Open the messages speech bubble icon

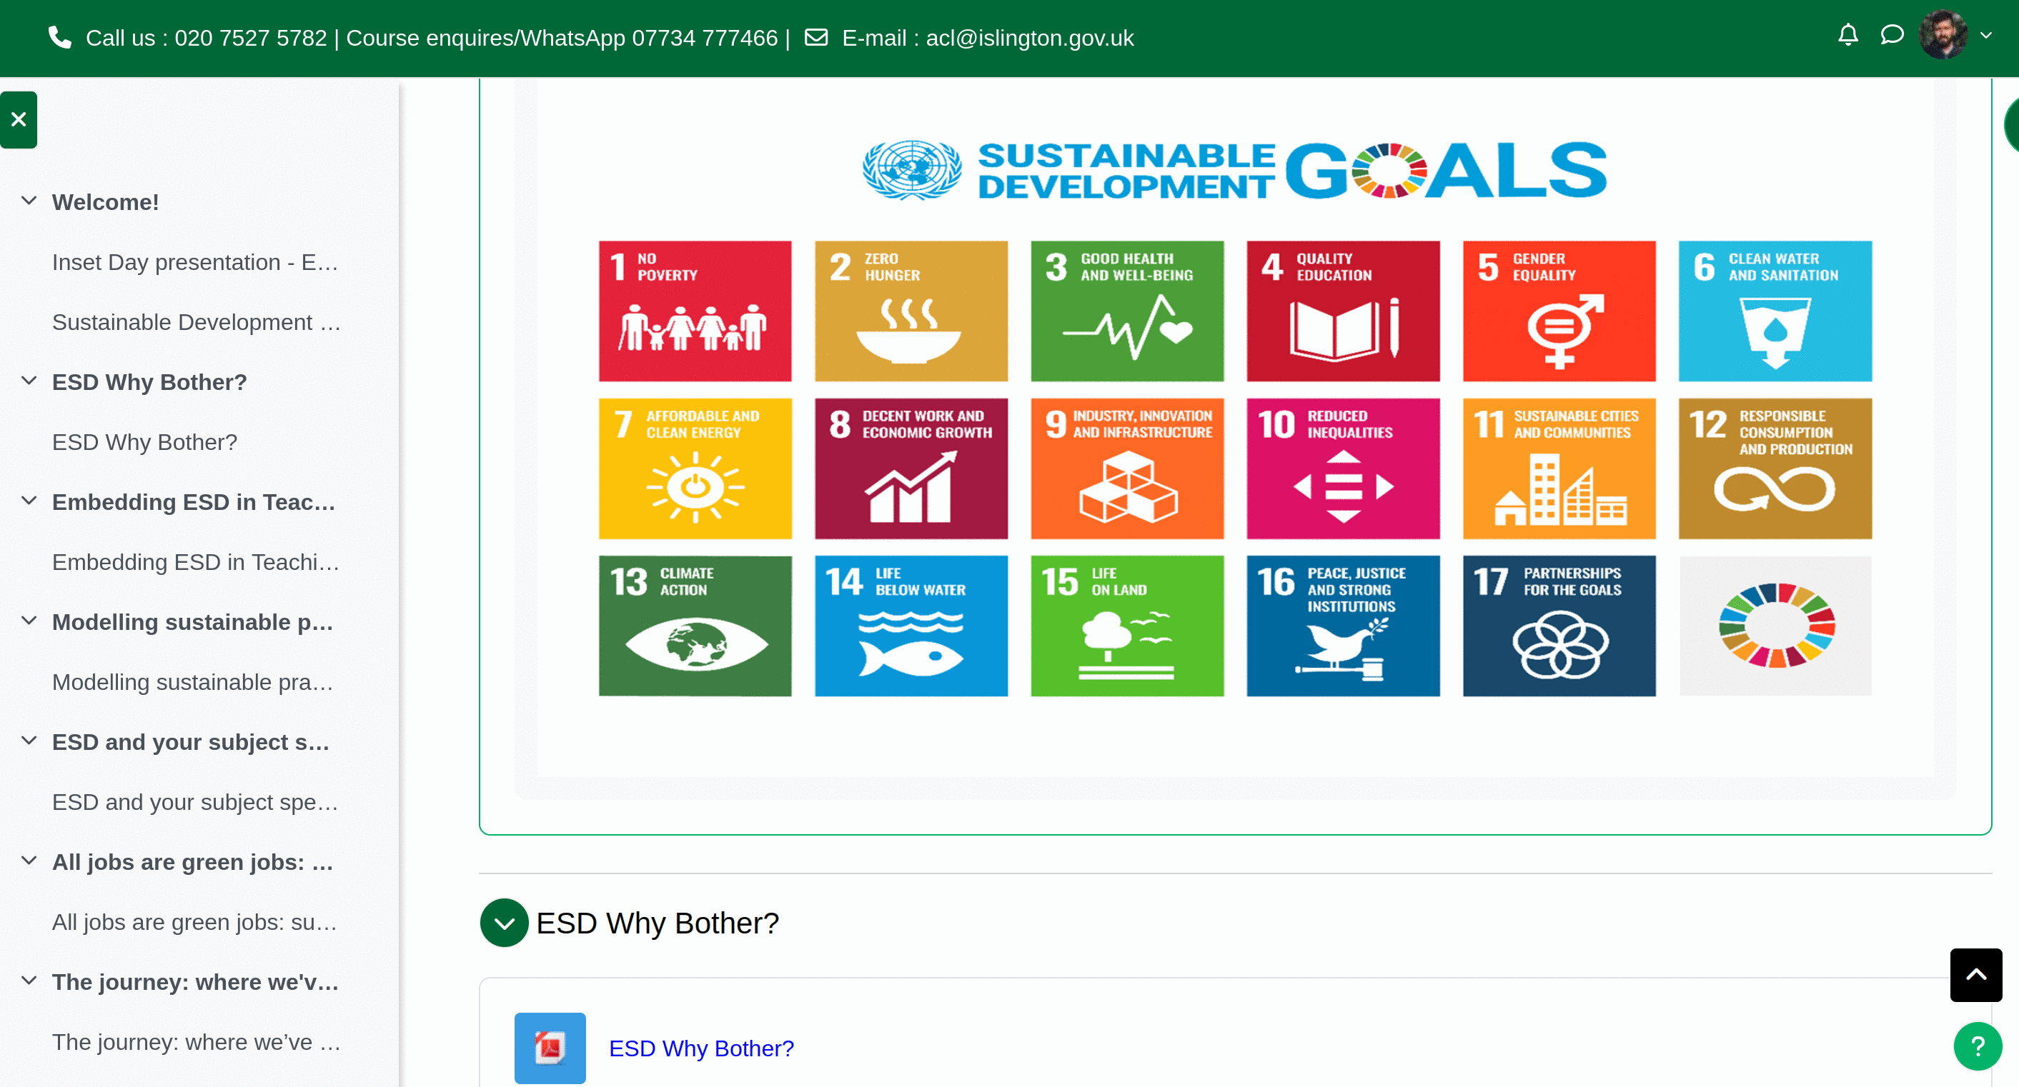pos(1891,35)
